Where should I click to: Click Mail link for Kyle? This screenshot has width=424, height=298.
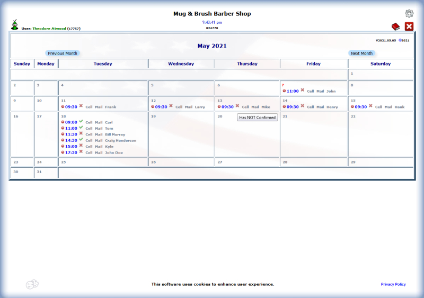coord(99,147)
